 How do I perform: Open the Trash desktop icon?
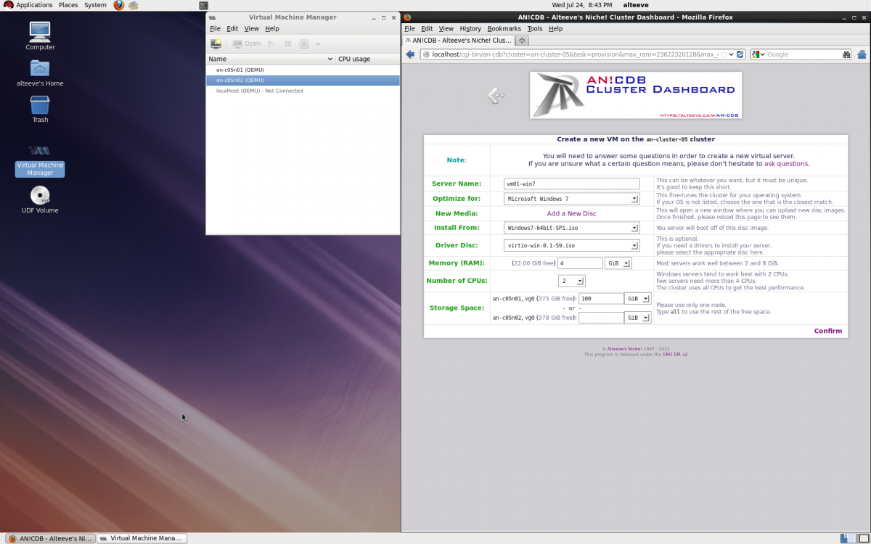coord(40,109)
